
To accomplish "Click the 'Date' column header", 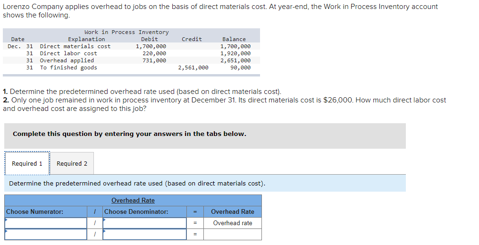I will pos(18,39).
